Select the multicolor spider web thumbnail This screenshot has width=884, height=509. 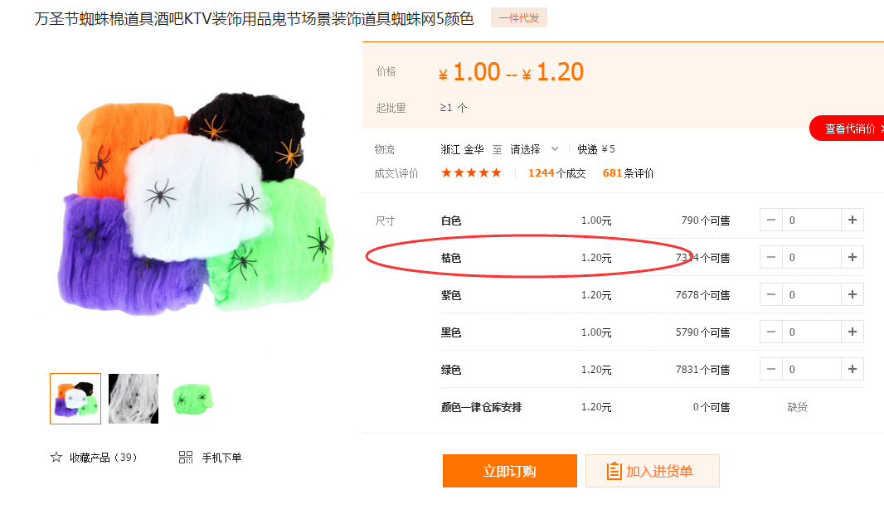click(x=75, y=399)
